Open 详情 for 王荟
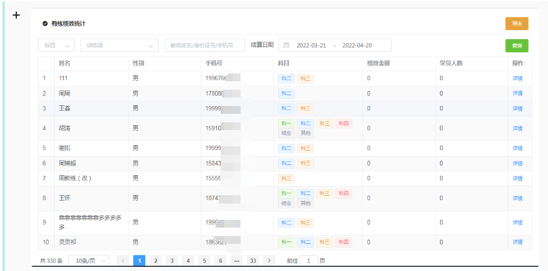The image size is (548, 271). (x=517, y=108)
